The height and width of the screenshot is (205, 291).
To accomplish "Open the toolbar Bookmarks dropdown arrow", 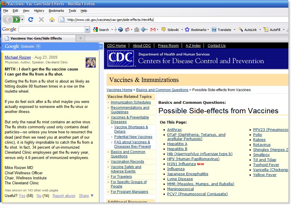I will (208, 30).
